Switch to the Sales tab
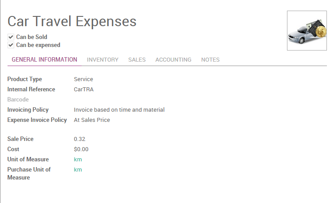 (x=137, y=60)
